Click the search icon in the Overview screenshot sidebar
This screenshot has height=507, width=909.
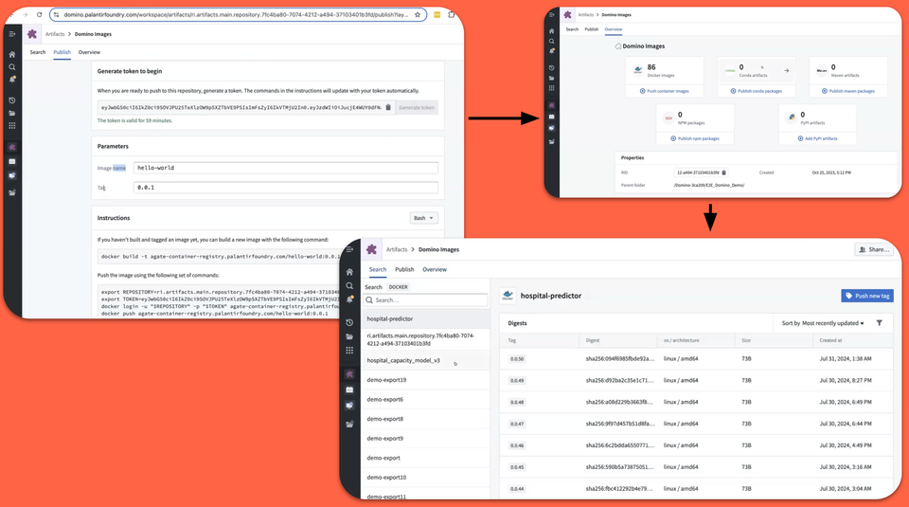tap(551, 41)
